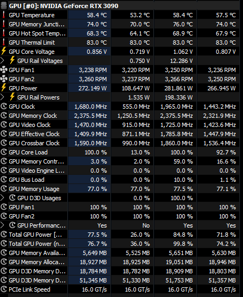This screenshot has width=243, height=297.
Task: Click the 1,423.6 MHz average video clock value
Action: (219, 125)
